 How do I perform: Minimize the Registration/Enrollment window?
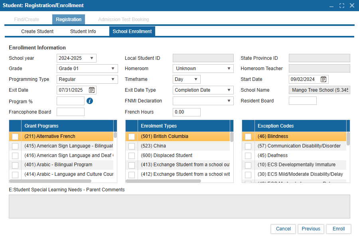[x=331, y=6]
